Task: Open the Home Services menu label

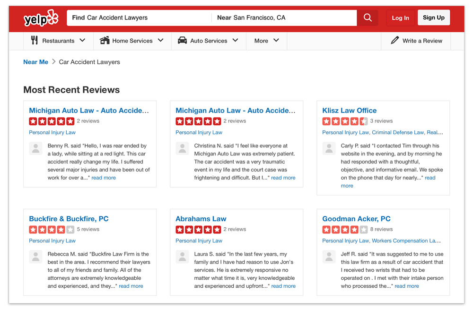Action: 132,41
